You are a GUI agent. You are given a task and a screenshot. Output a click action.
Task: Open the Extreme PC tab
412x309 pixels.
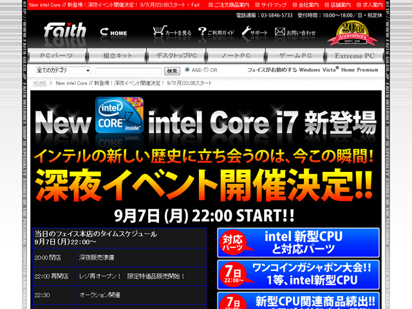[355, 56]
